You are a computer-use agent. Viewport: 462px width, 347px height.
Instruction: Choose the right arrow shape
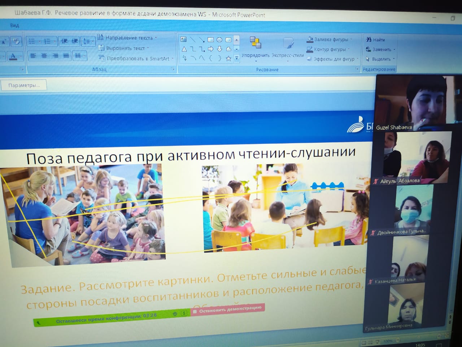pyautogui.click(x=210, y=49)
